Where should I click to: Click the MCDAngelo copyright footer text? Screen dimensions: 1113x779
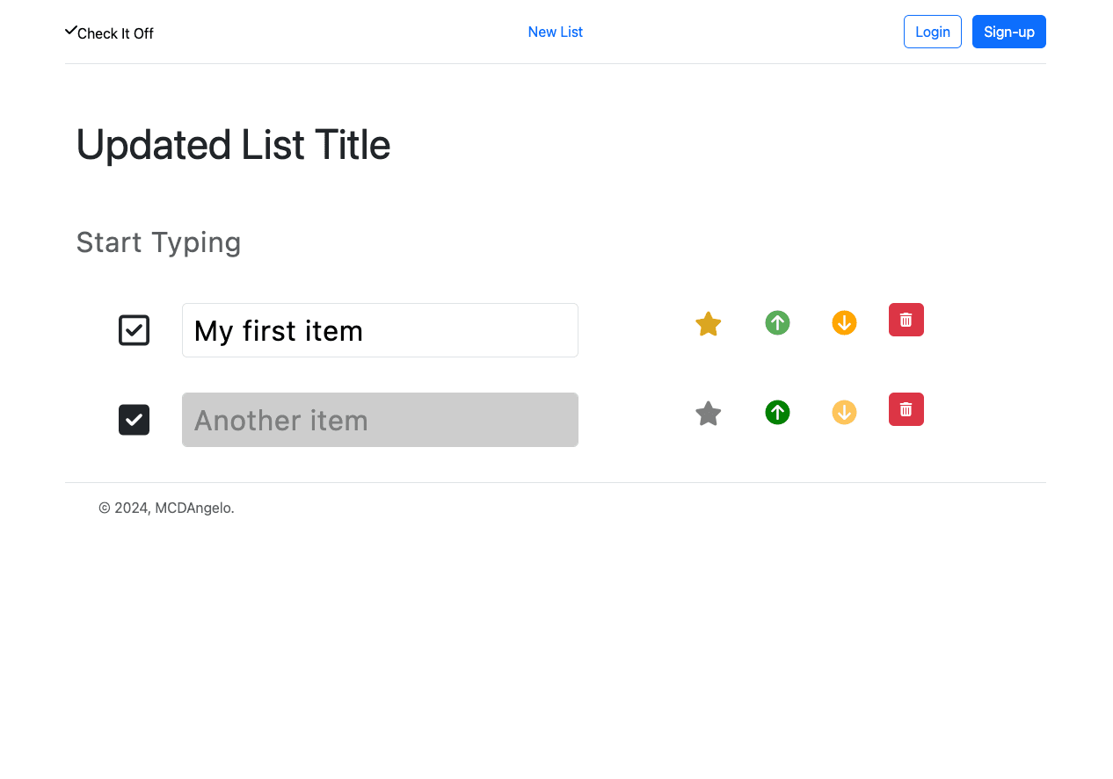[x=166, y=508]
